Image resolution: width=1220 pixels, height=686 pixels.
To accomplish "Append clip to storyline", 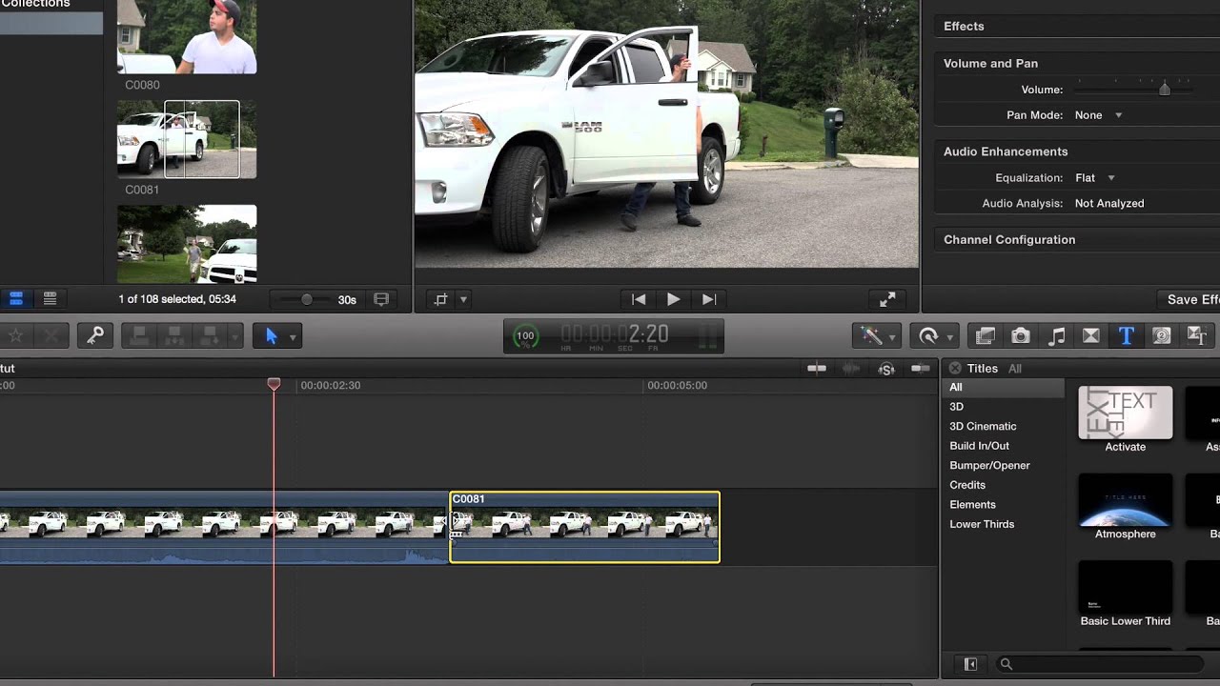I will [209, 335].
